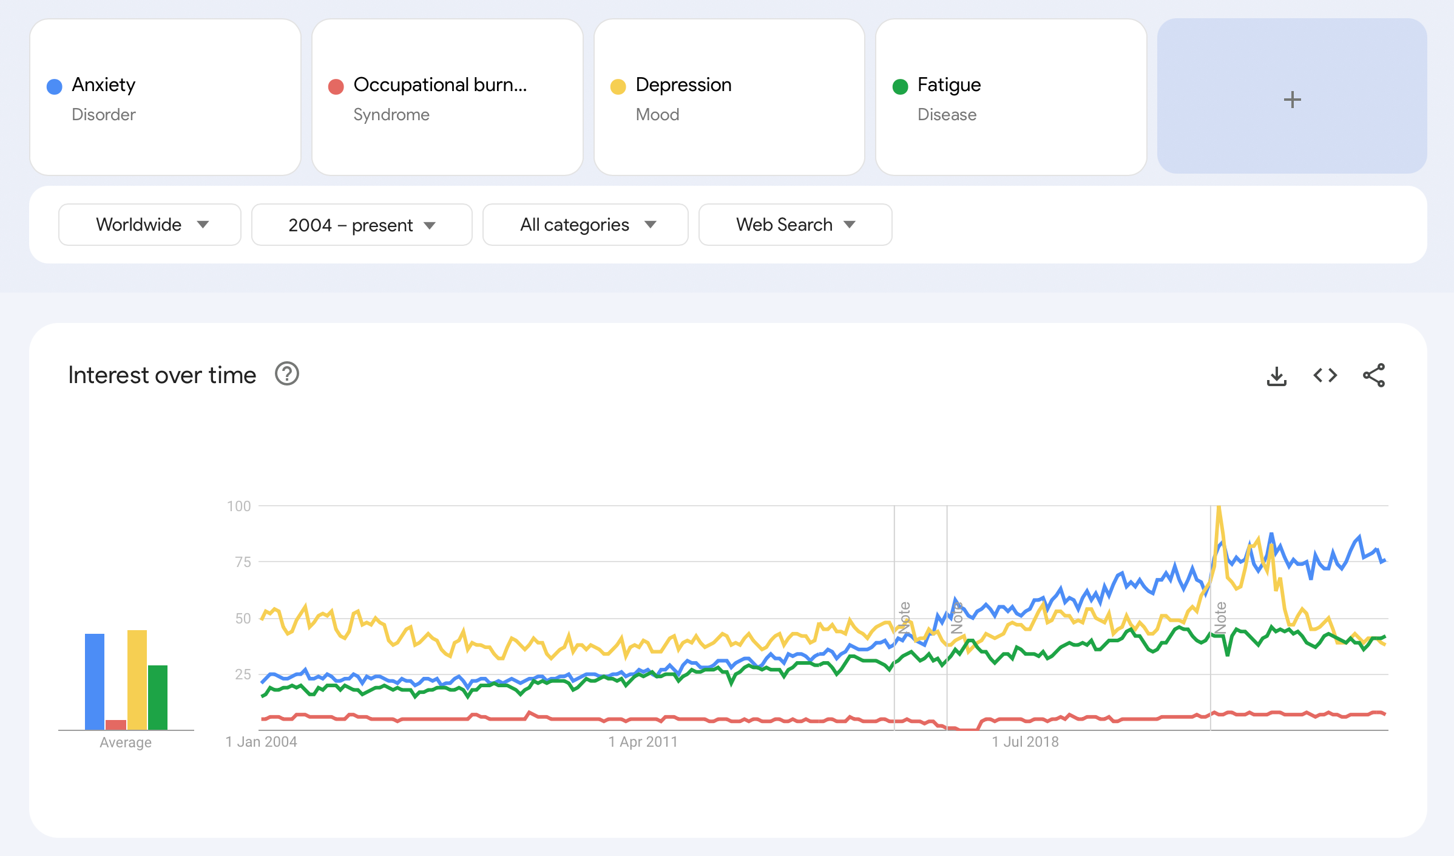1454x856 pixels.
Task: Click the blue Anxiety color dot
Action: pos(55,87)
